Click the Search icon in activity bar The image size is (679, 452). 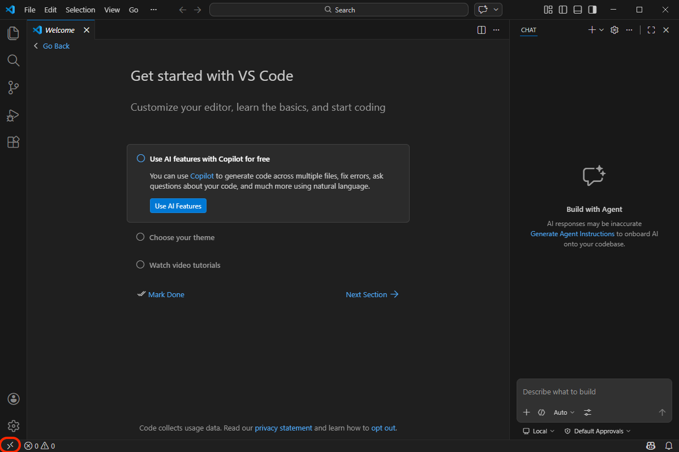click(14, 60)
